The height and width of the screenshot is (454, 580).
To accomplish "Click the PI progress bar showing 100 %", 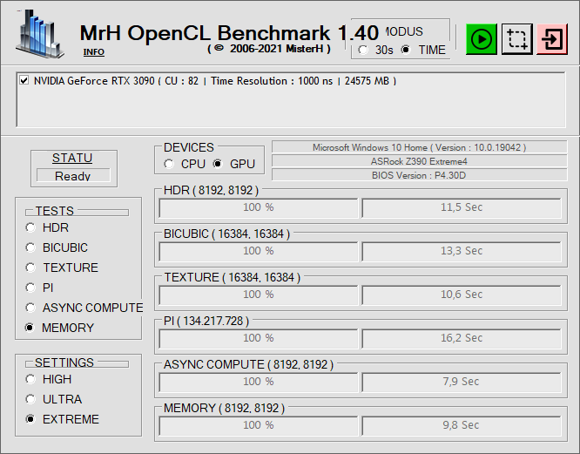I will pyautogui.click(x=259, y=339).
